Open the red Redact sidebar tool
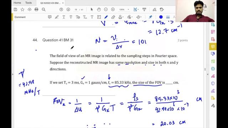Viewport: 228px width, 128px height. pyautogui.click(x=213, y=76)
